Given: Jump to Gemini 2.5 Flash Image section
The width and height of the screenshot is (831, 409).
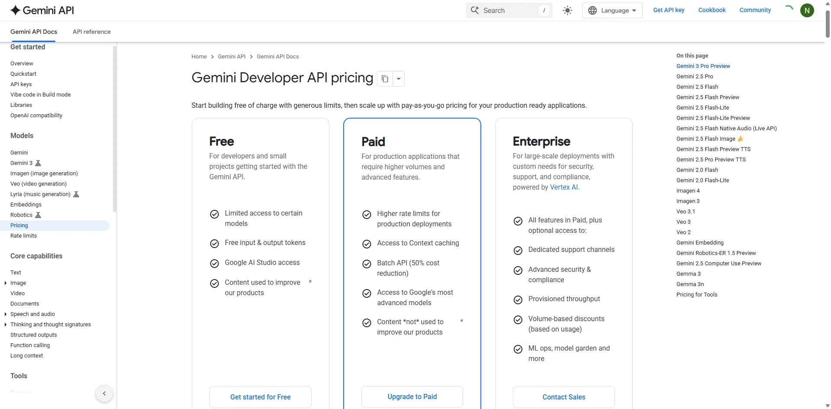Looking at the screenshot, I should (705, 139).
